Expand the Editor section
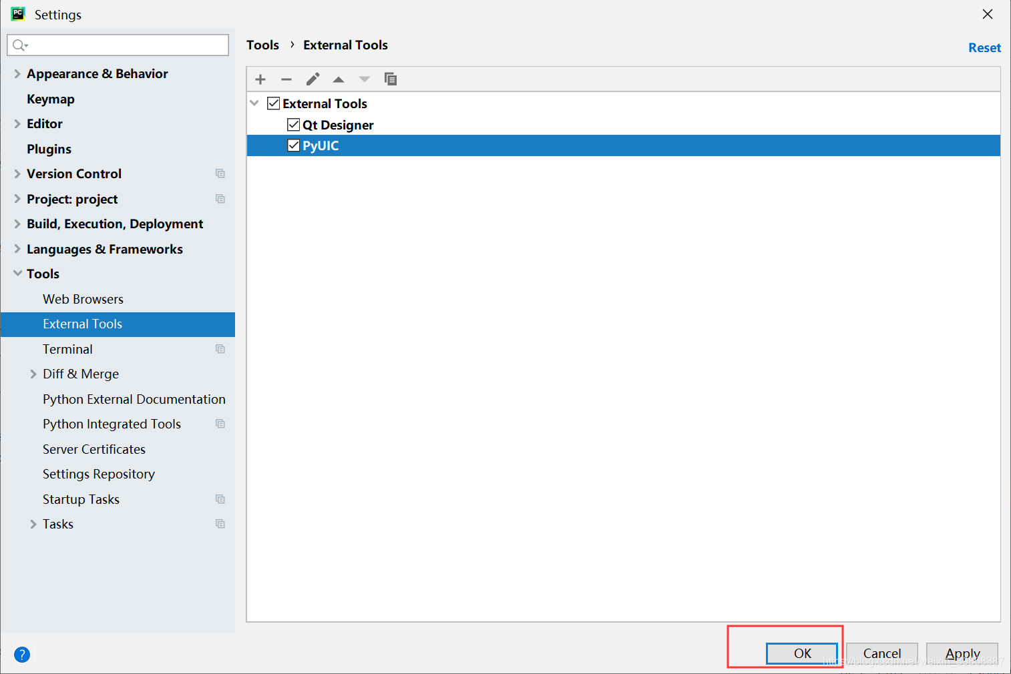Viewport: 1011px width, 674px height. [x=17, y=123]
